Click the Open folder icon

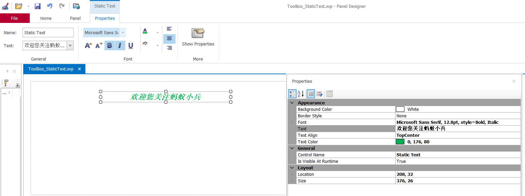pos(19,6)
